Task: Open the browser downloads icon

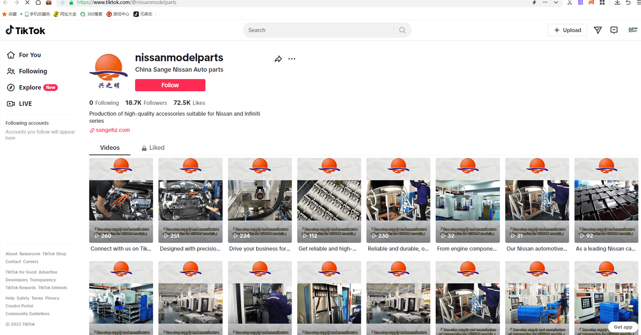Action: click(x=617, y=2)
